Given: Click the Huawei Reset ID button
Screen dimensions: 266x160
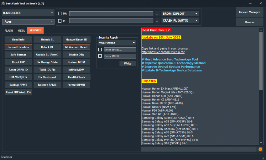Looking at the screenshot, I should coord(76,40).
